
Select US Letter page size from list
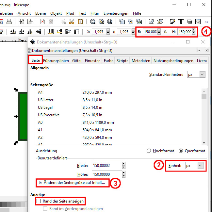tap(46, 100)
